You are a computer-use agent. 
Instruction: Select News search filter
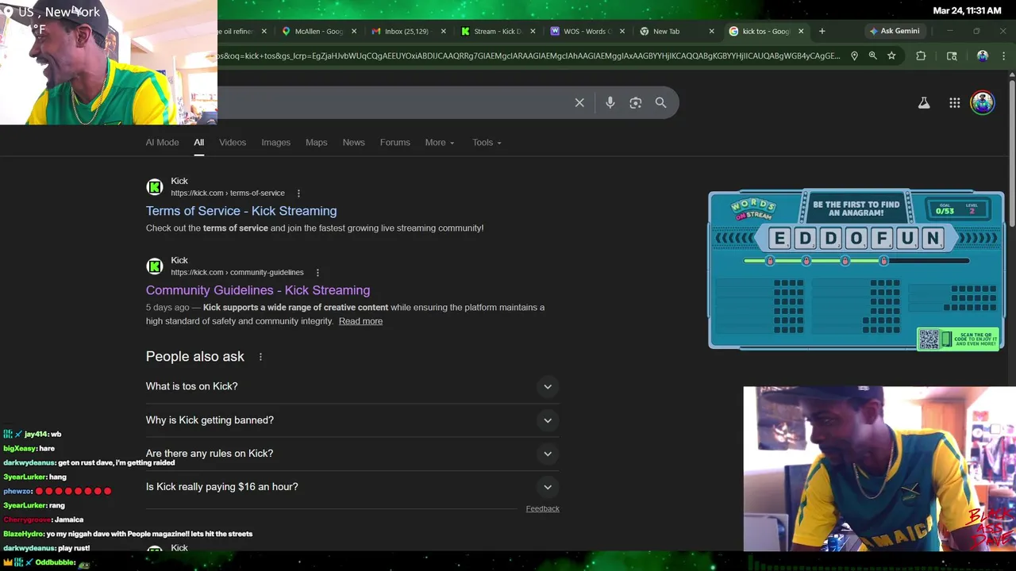353,143
